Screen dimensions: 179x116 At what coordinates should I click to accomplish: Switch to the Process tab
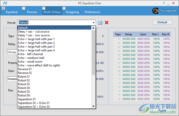[x=32, y=12]
